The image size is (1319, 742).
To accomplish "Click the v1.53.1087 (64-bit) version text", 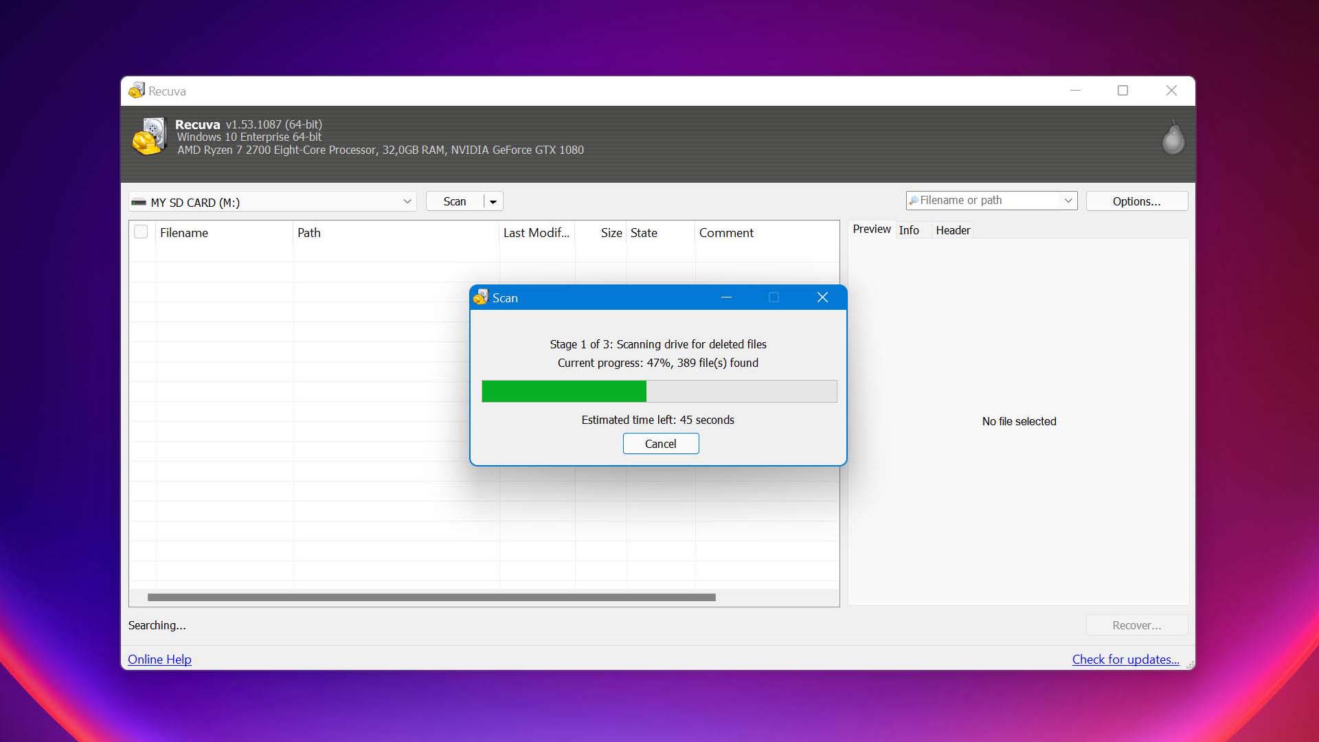I will click(x=273, y=124).
